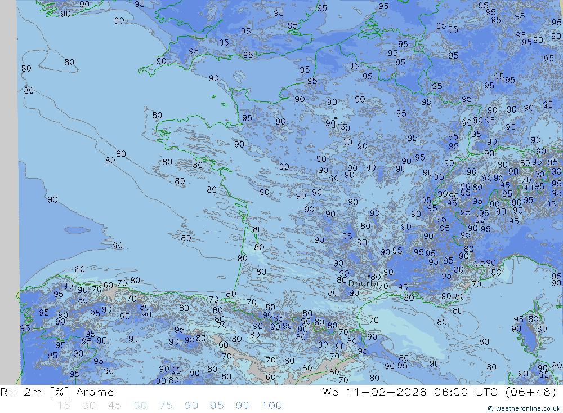563x413 pixels.
Task: Click the legend value 75
Action: (166, 406)
